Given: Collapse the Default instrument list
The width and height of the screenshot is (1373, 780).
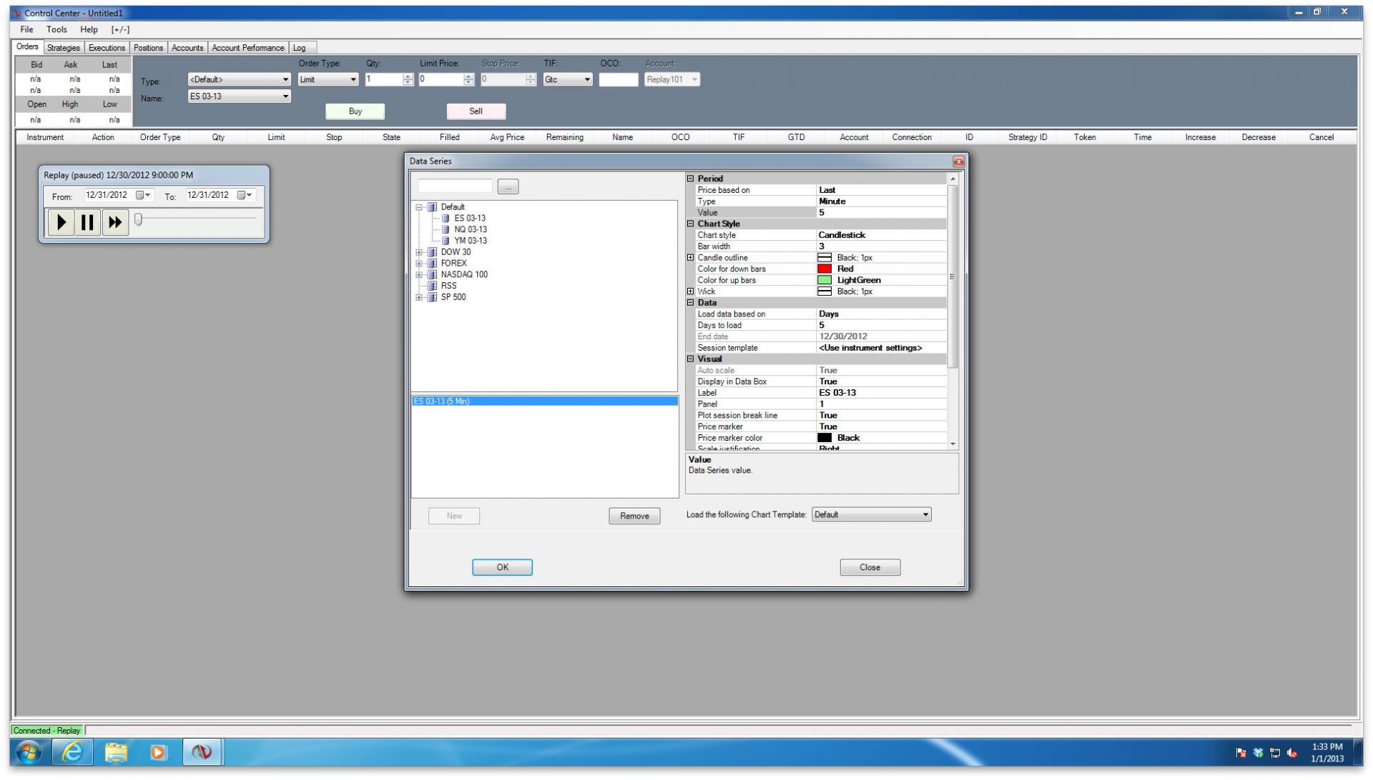Looking at the screenshot, I should 419,207.
